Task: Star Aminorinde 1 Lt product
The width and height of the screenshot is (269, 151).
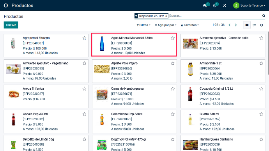Action: click(261, 63)
